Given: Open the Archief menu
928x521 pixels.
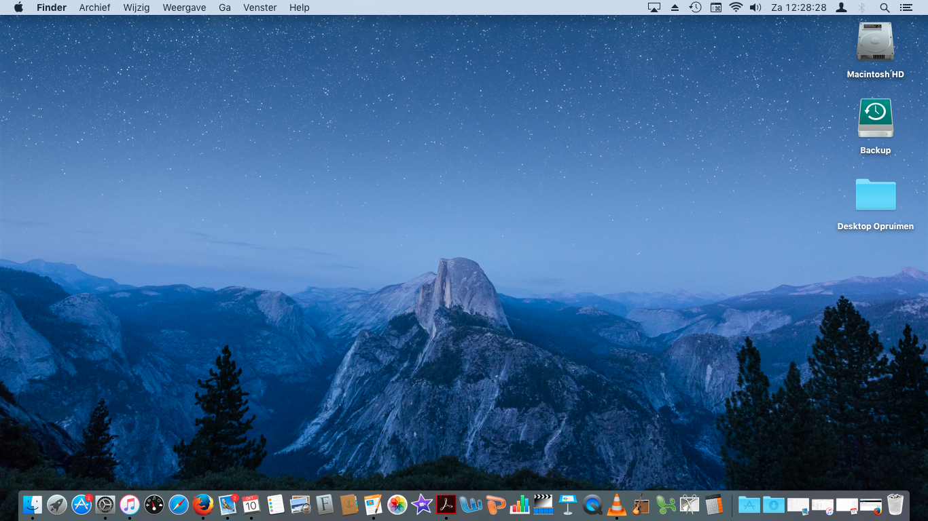Looking at the screenshot, I should [x=95, y=7].
